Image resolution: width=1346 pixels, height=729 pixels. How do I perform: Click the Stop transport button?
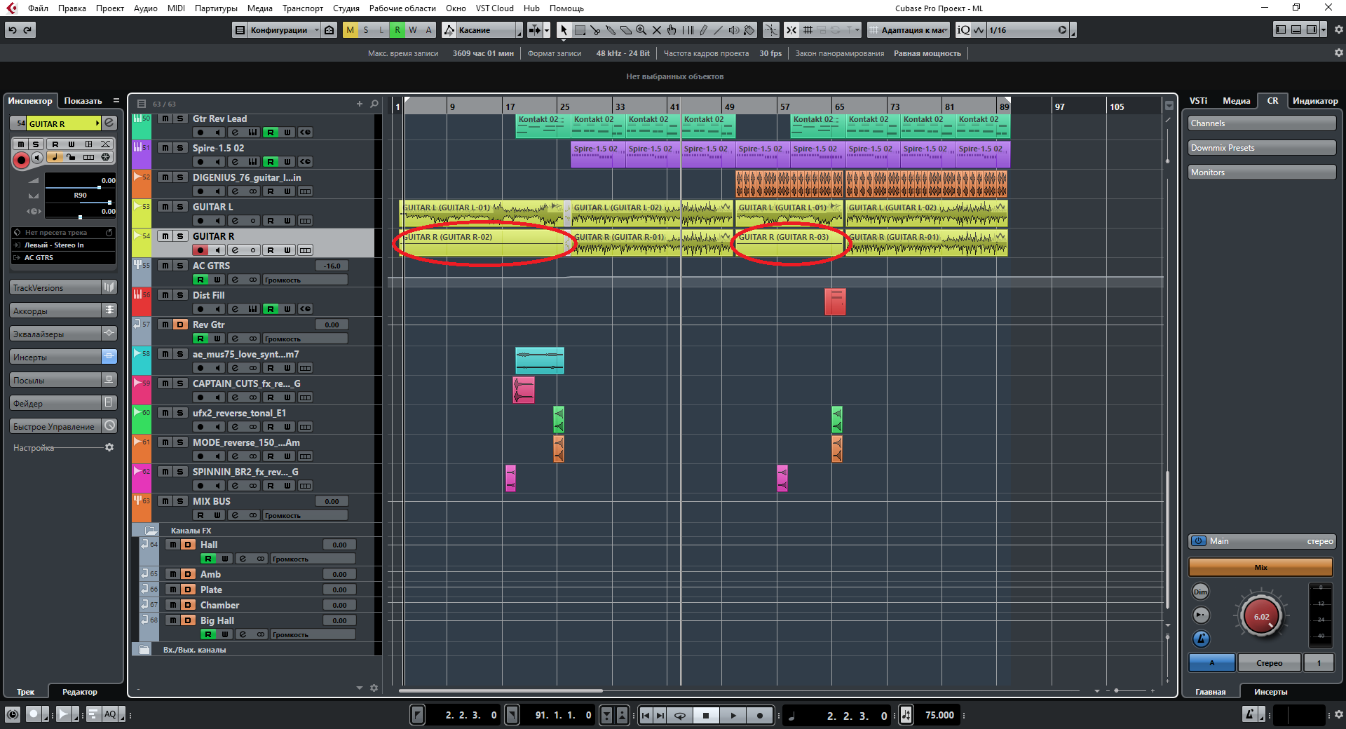[x=706, y=715]
